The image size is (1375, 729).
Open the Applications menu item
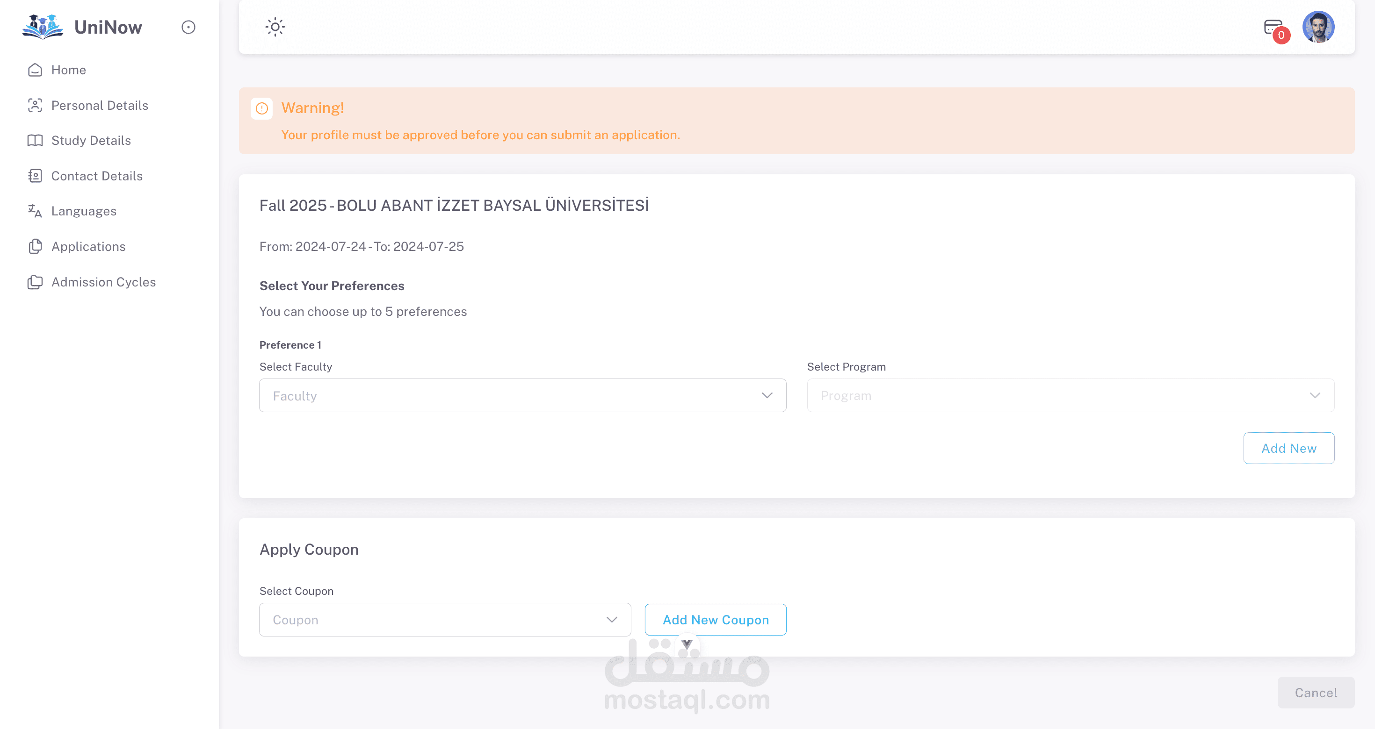pos(88,246)
